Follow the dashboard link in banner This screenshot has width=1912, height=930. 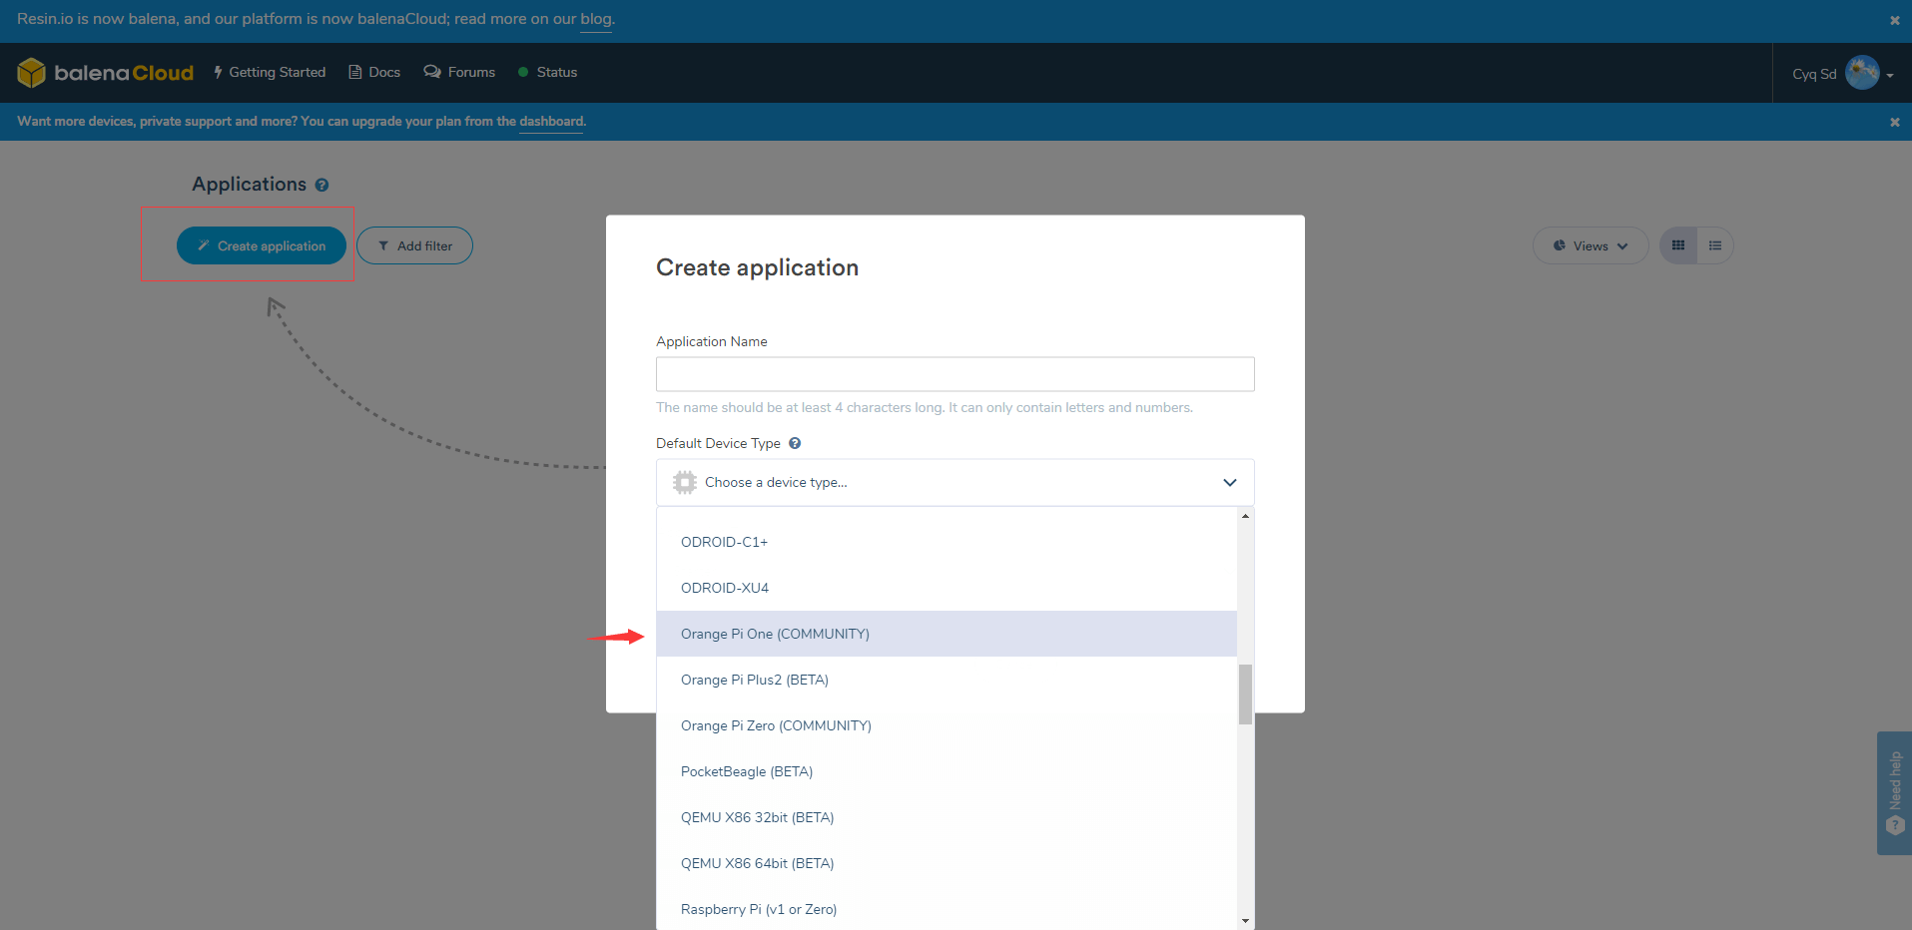coord(551,122)
